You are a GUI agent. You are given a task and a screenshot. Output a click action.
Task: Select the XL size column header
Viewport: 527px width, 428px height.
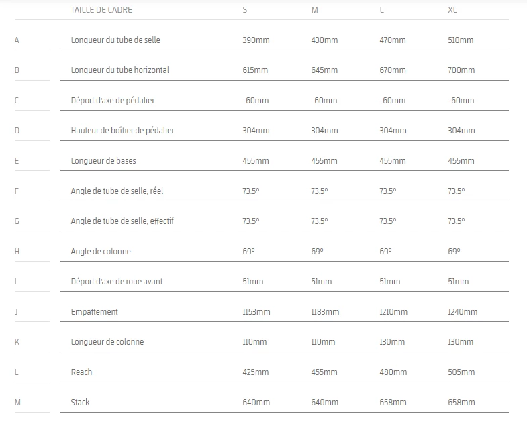coord(452,10)
